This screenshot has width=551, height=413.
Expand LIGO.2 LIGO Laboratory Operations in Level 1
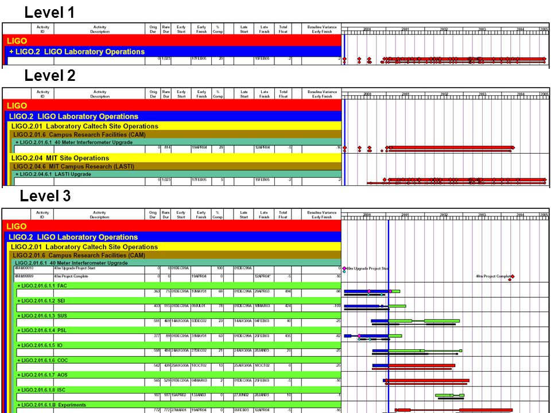[11, 52]
